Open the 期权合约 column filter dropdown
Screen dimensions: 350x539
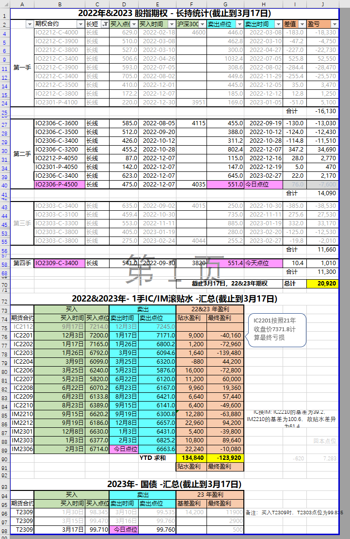(80, 24)
